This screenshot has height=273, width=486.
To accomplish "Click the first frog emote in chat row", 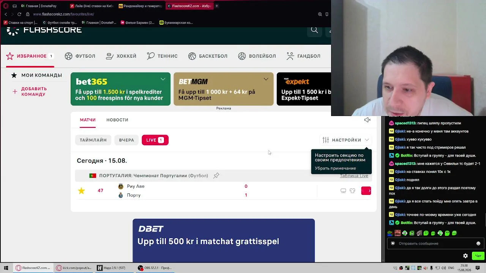I will [x=390, y=233].
